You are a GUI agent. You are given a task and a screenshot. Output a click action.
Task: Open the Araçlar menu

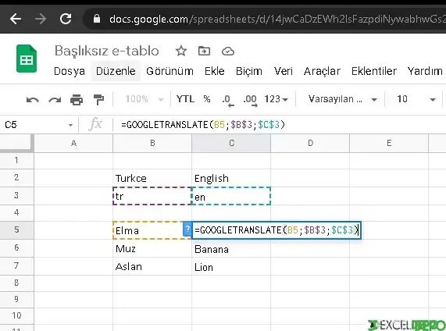322,71
